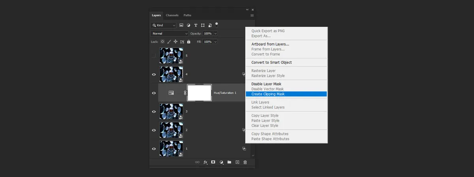474x177 pixels.
Task: Hide layer 4 eye icon
Action: (x=154, y=74)
